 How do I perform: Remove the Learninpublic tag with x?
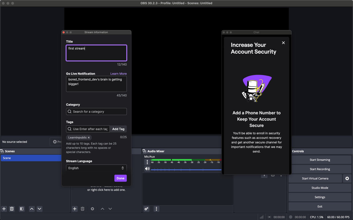click(89, 138)
